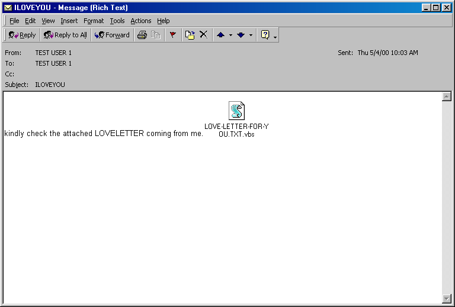Click the Reply to All button

tap(65, 35)
